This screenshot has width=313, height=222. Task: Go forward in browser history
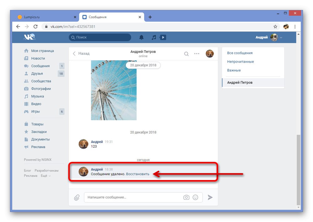coord(27,27)
